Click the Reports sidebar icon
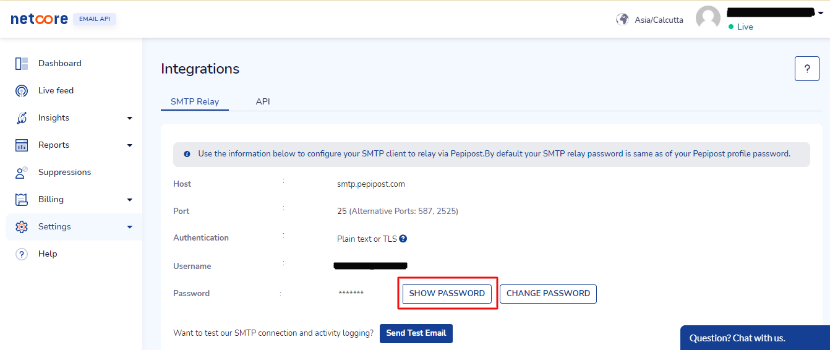Image resolution: width=830 pixels, height=350 pixels. (x=22, y=145)
